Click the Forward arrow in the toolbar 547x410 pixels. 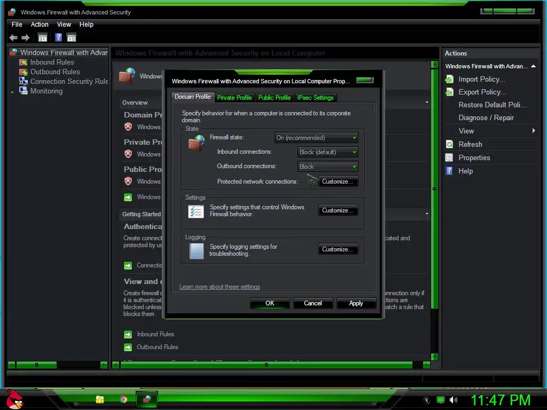26,37
